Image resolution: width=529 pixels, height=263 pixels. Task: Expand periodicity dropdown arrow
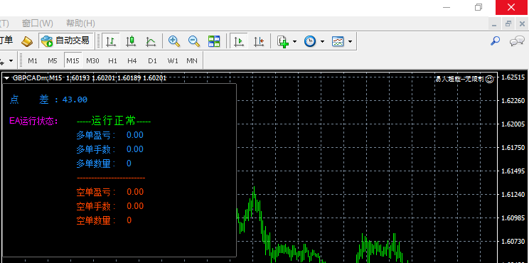[322, 41]
